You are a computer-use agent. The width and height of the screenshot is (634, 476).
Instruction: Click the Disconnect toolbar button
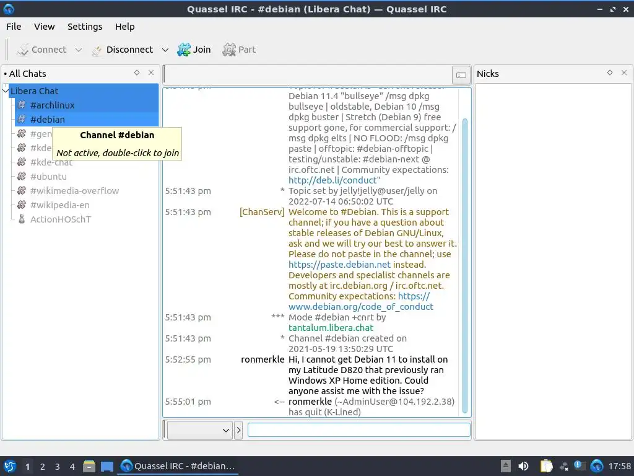pos(122,50)
